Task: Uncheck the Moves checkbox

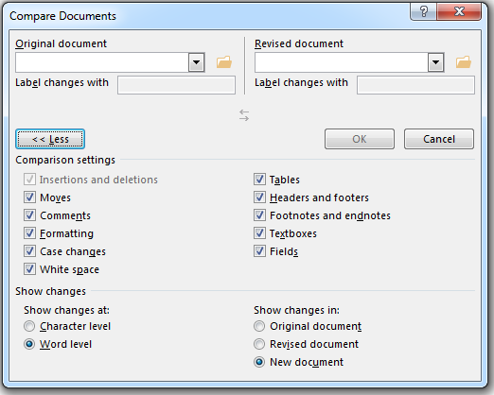Action: point(29,197)
